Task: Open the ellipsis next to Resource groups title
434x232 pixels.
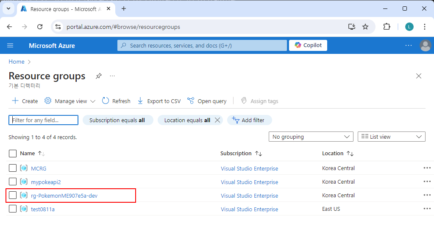Action: [112, 76]
